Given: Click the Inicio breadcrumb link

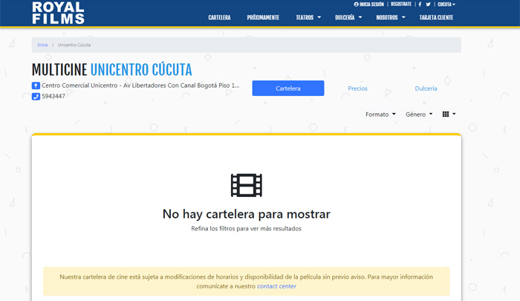Looking at the screenshot, I should click(42, 45).
